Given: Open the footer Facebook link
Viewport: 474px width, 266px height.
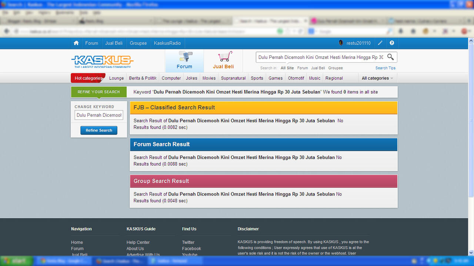Looking at the screenshot, I should pyautogui.click(x=191, y=249).
